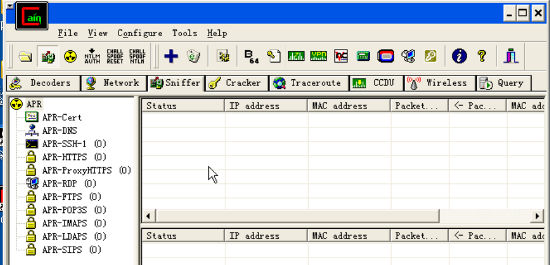Open the View menu
Image resolution: width=550 pixels, height=265 pixels.
point(98,33)
